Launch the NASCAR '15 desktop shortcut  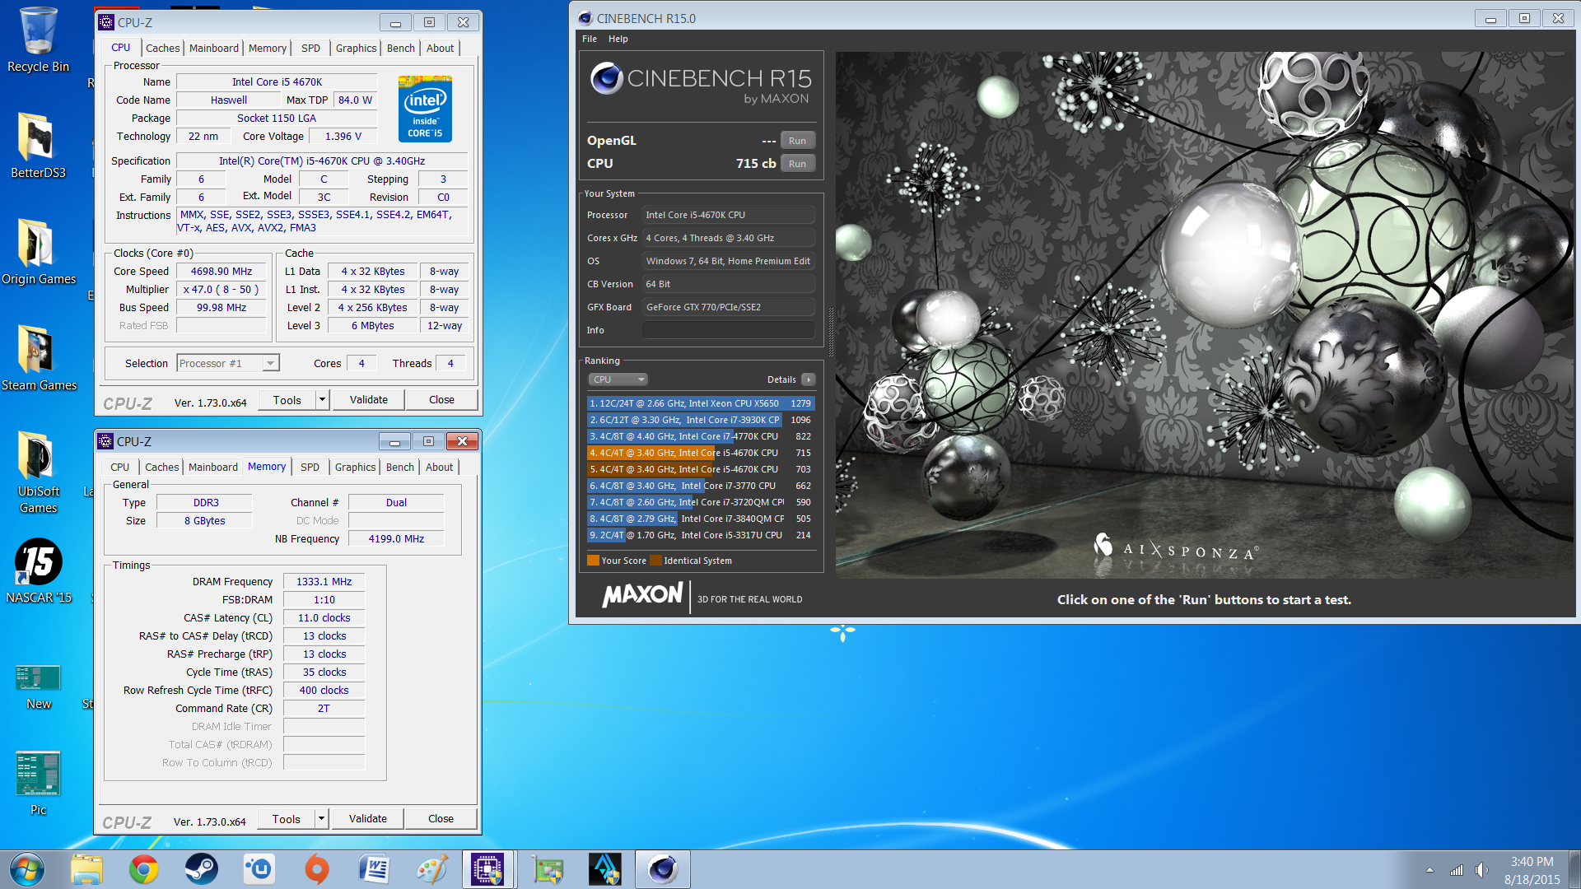[38, 570]
